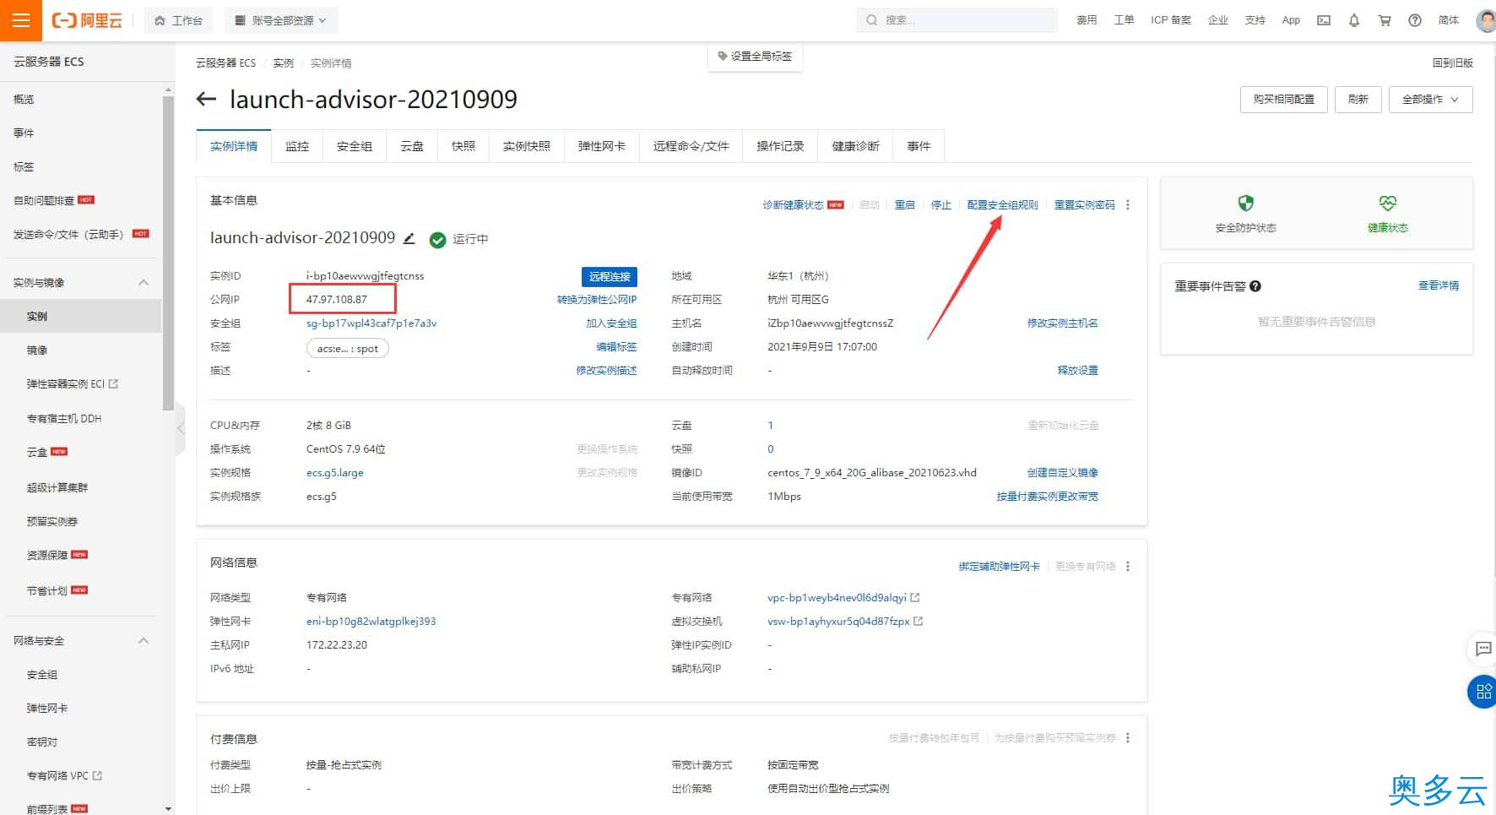View health status heart icon
The height and width of the screenshot is (815, 1496).
(1388, 203)
